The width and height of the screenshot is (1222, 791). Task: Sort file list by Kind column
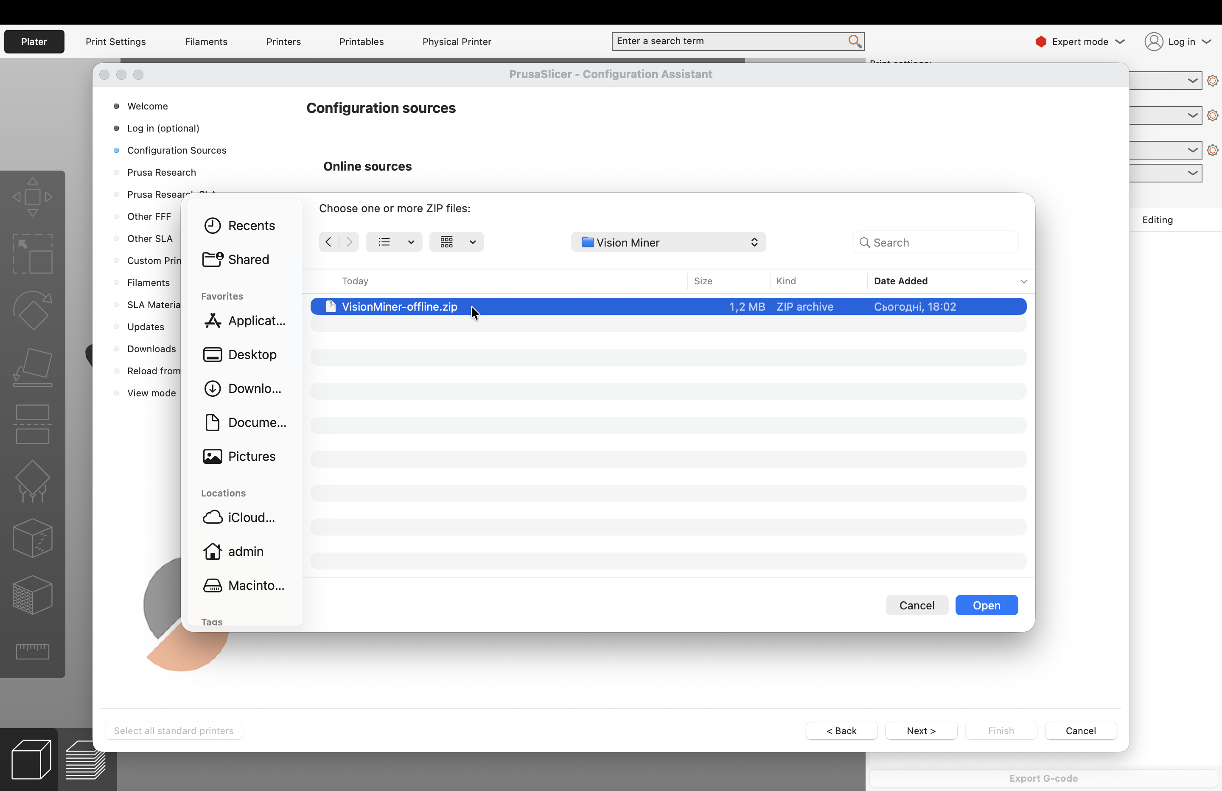[x=785, y=281]
